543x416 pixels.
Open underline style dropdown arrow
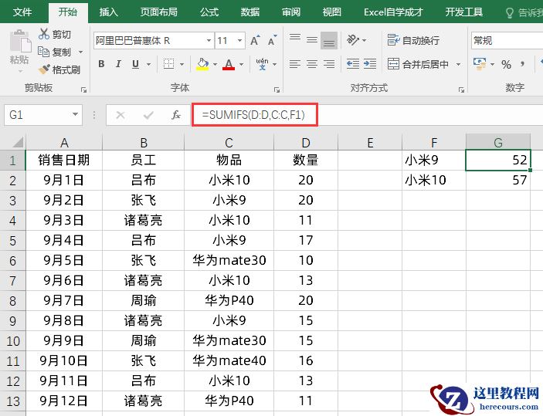[x=148, y=64]
